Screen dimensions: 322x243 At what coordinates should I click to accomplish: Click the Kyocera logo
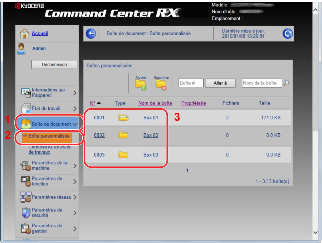point(29,6)
